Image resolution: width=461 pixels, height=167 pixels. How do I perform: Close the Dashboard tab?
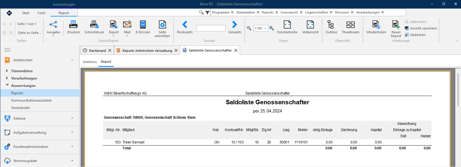[x=110, y=51]
